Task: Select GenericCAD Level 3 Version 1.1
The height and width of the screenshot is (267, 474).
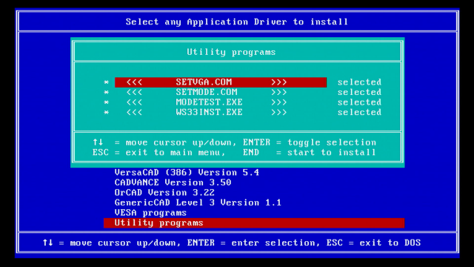Action: pyautogui.click(x=198, y=202)
